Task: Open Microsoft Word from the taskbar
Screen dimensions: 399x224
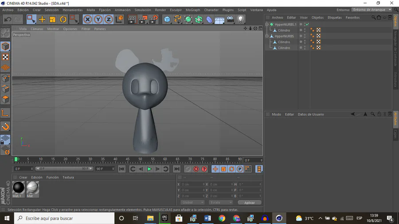Action: point(207,218)
